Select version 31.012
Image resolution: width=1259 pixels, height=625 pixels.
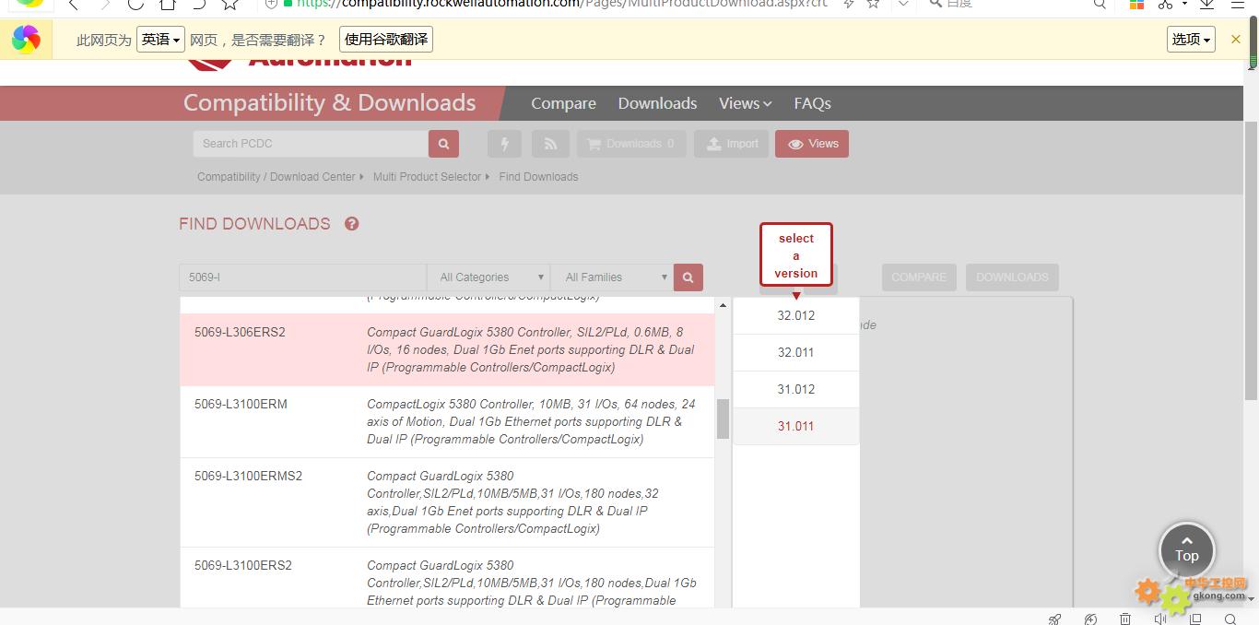[x=796, y=389]
